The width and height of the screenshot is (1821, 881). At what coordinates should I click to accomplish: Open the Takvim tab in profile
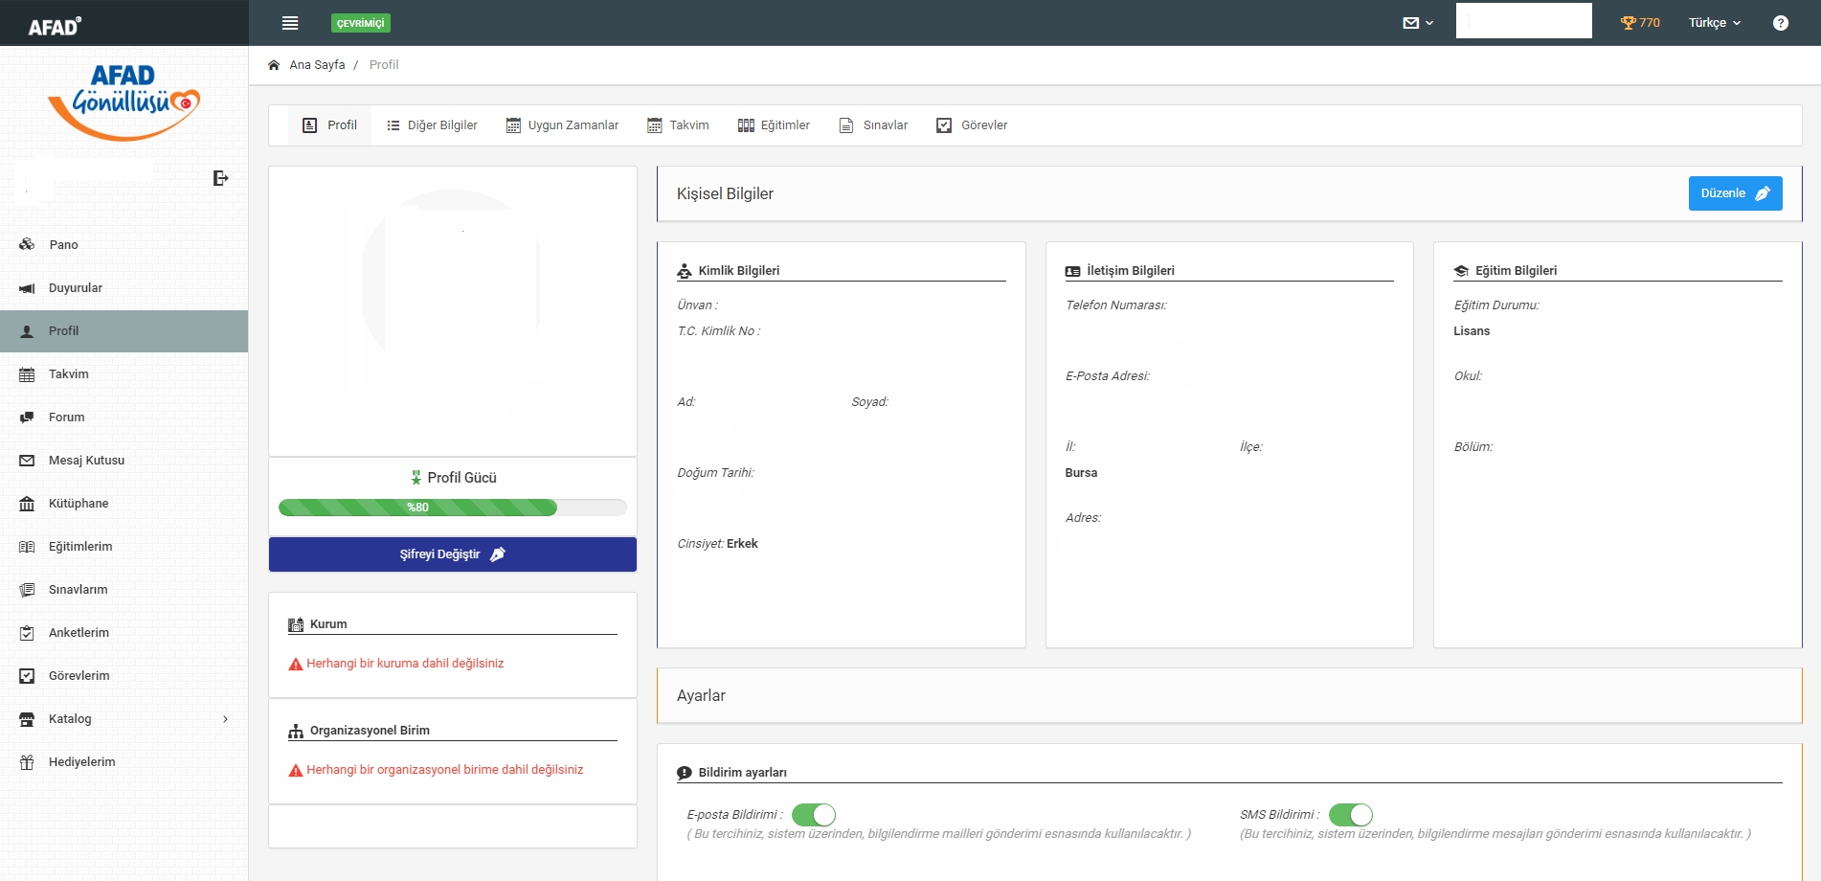coord(678,125)
